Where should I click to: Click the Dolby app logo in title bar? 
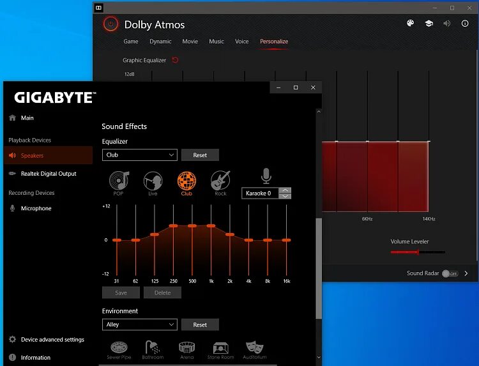click(x=98, y=8)
